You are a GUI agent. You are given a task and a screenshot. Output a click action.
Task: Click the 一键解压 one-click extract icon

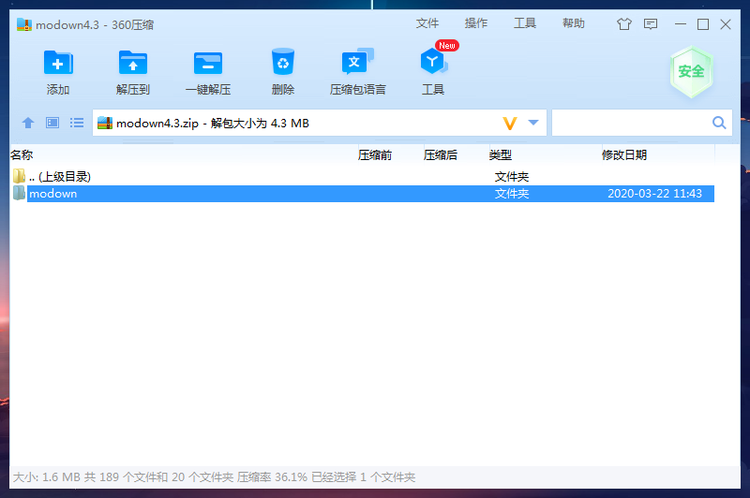pyautogui.click(x=208, y=63)
